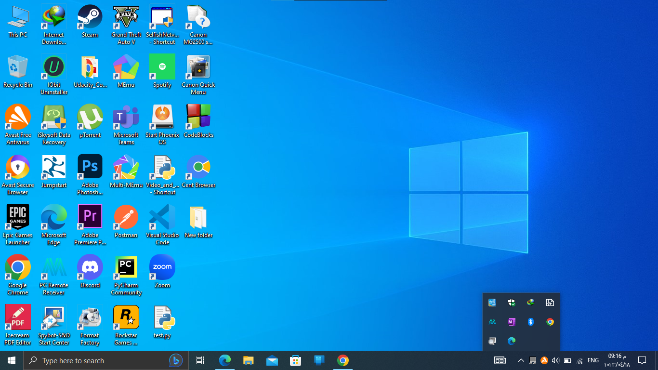Image resolution: width=658 pixels, height=370 pixels.
Task: Open the clock and date flyout
Action: pos(617,360)
